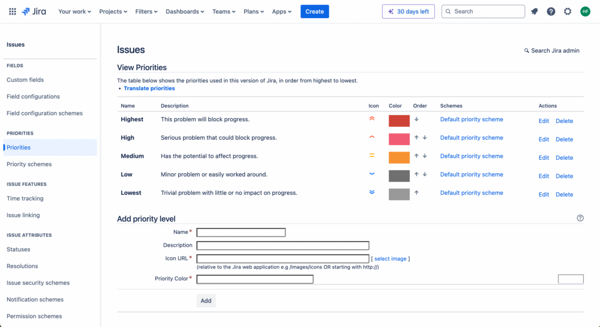Open Priority schemes in sidebar
Viewport: 600px width, 327px height.
[x=29, y=164]
